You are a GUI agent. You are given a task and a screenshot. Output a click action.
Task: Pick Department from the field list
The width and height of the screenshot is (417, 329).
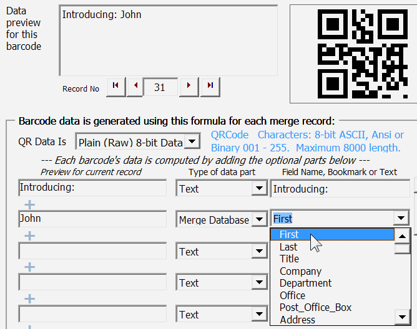tap(305, 283)
